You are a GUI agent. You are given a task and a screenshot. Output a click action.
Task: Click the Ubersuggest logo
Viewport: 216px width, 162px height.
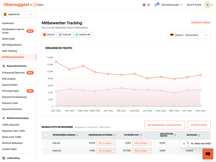pos(16,5)
